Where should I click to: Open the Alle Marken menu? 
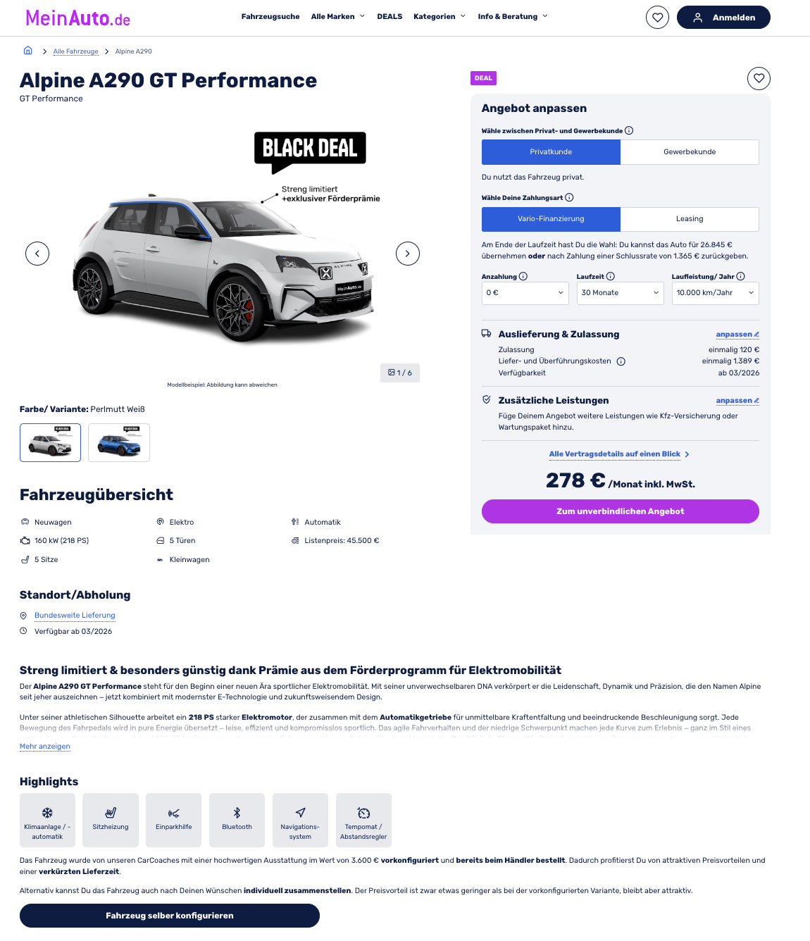(338, 16)
